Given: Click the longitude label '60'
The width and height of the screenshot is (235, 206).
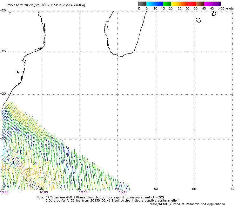Looking at the screenshot, I should click(232, 189).
